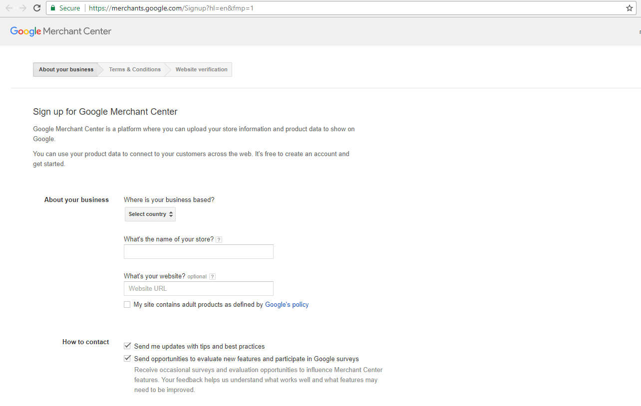Click the browser back arrow

9,8
